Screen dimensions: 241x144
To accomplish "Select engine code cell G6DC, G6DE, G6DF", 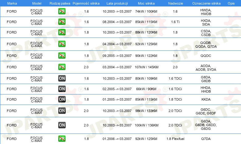I will click(206, 111).
